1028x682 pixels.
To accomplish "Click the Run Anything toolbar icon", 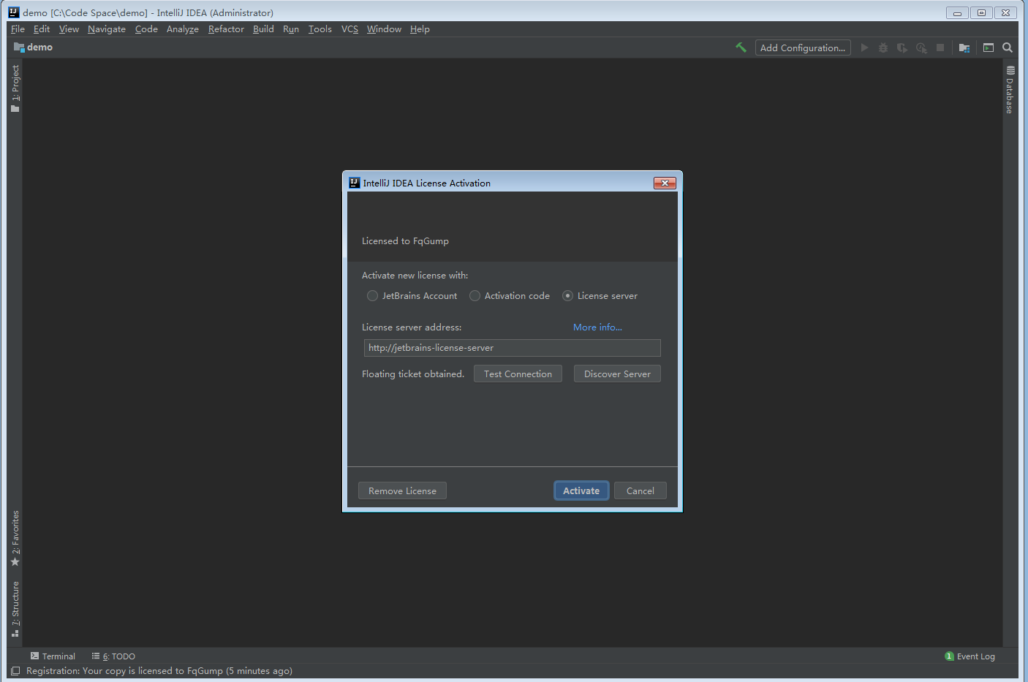I will [x=989, y=48].
